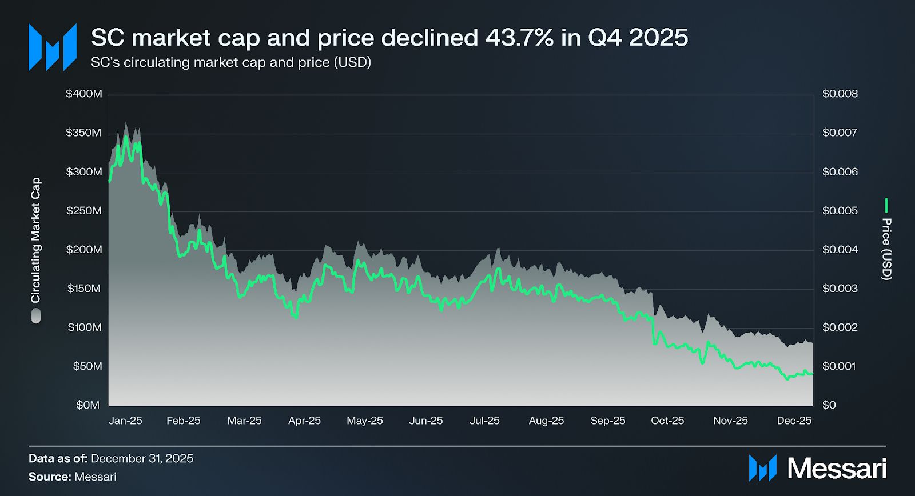Click the Source: Messari text
This screenshot has height=496, width=915.
(x=73, y=477)
